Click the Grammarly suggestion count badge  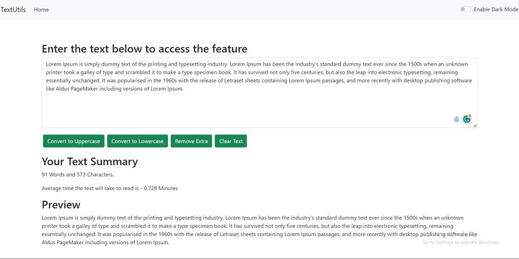(x=469, y=116)
